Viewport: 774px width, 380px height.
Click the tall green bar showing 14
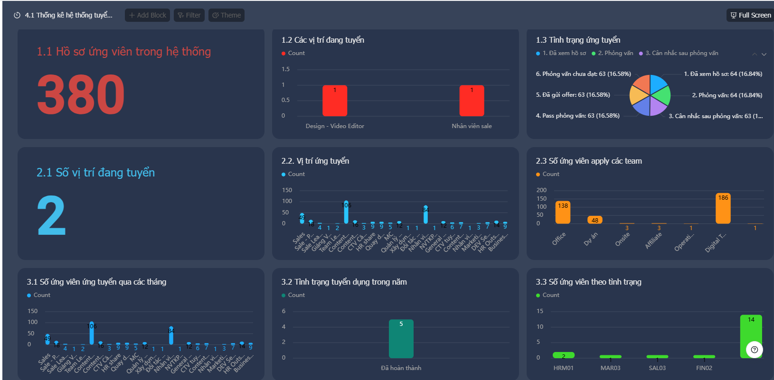(751, 336)
